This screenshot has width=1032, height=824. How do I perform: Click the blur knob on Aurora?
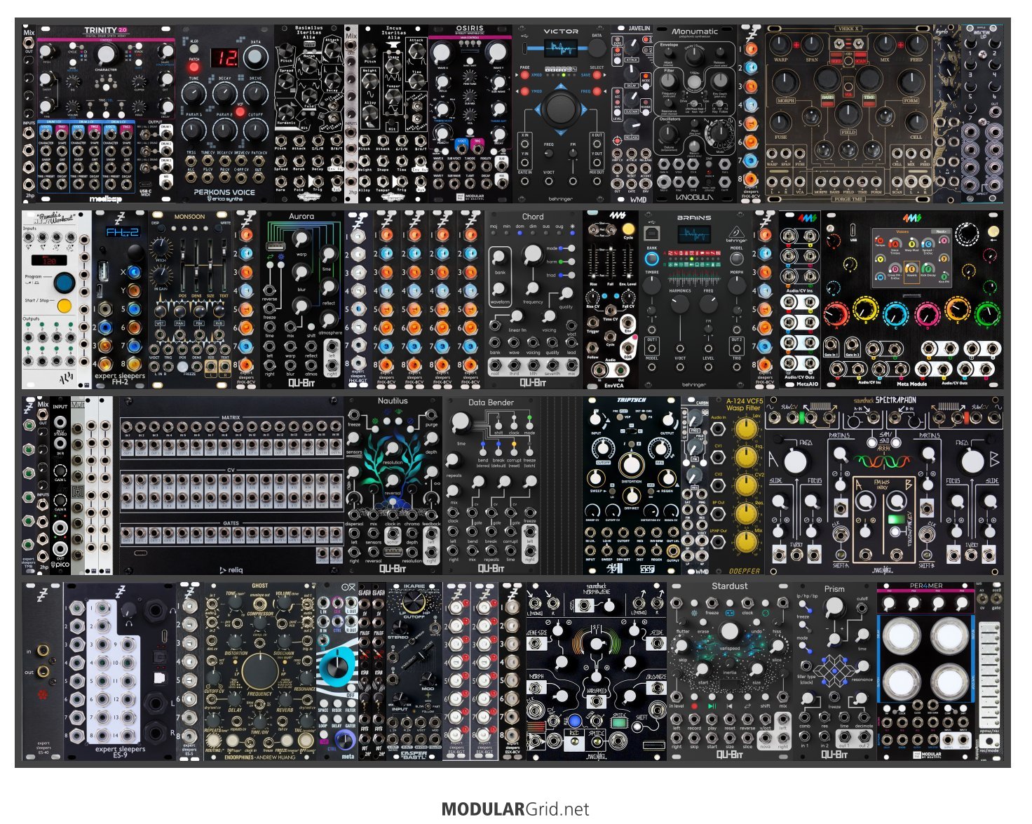301,271
